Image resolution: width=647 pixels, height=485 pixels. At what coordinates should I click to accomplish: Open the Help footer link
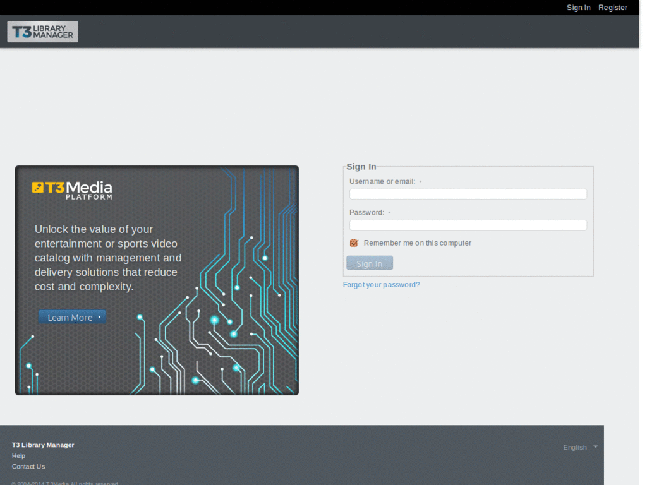pos(18,456)
